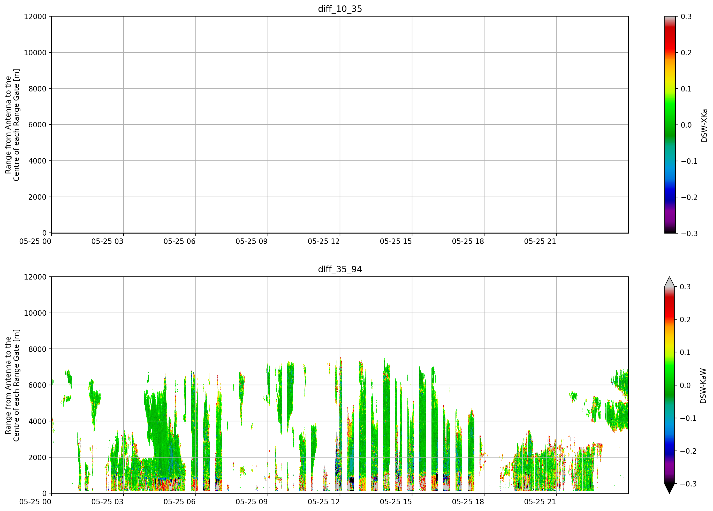Click the 6000 y-tick of diff_35_94 plot
Viewport: 713px width, 511px height.
(37, 385)
